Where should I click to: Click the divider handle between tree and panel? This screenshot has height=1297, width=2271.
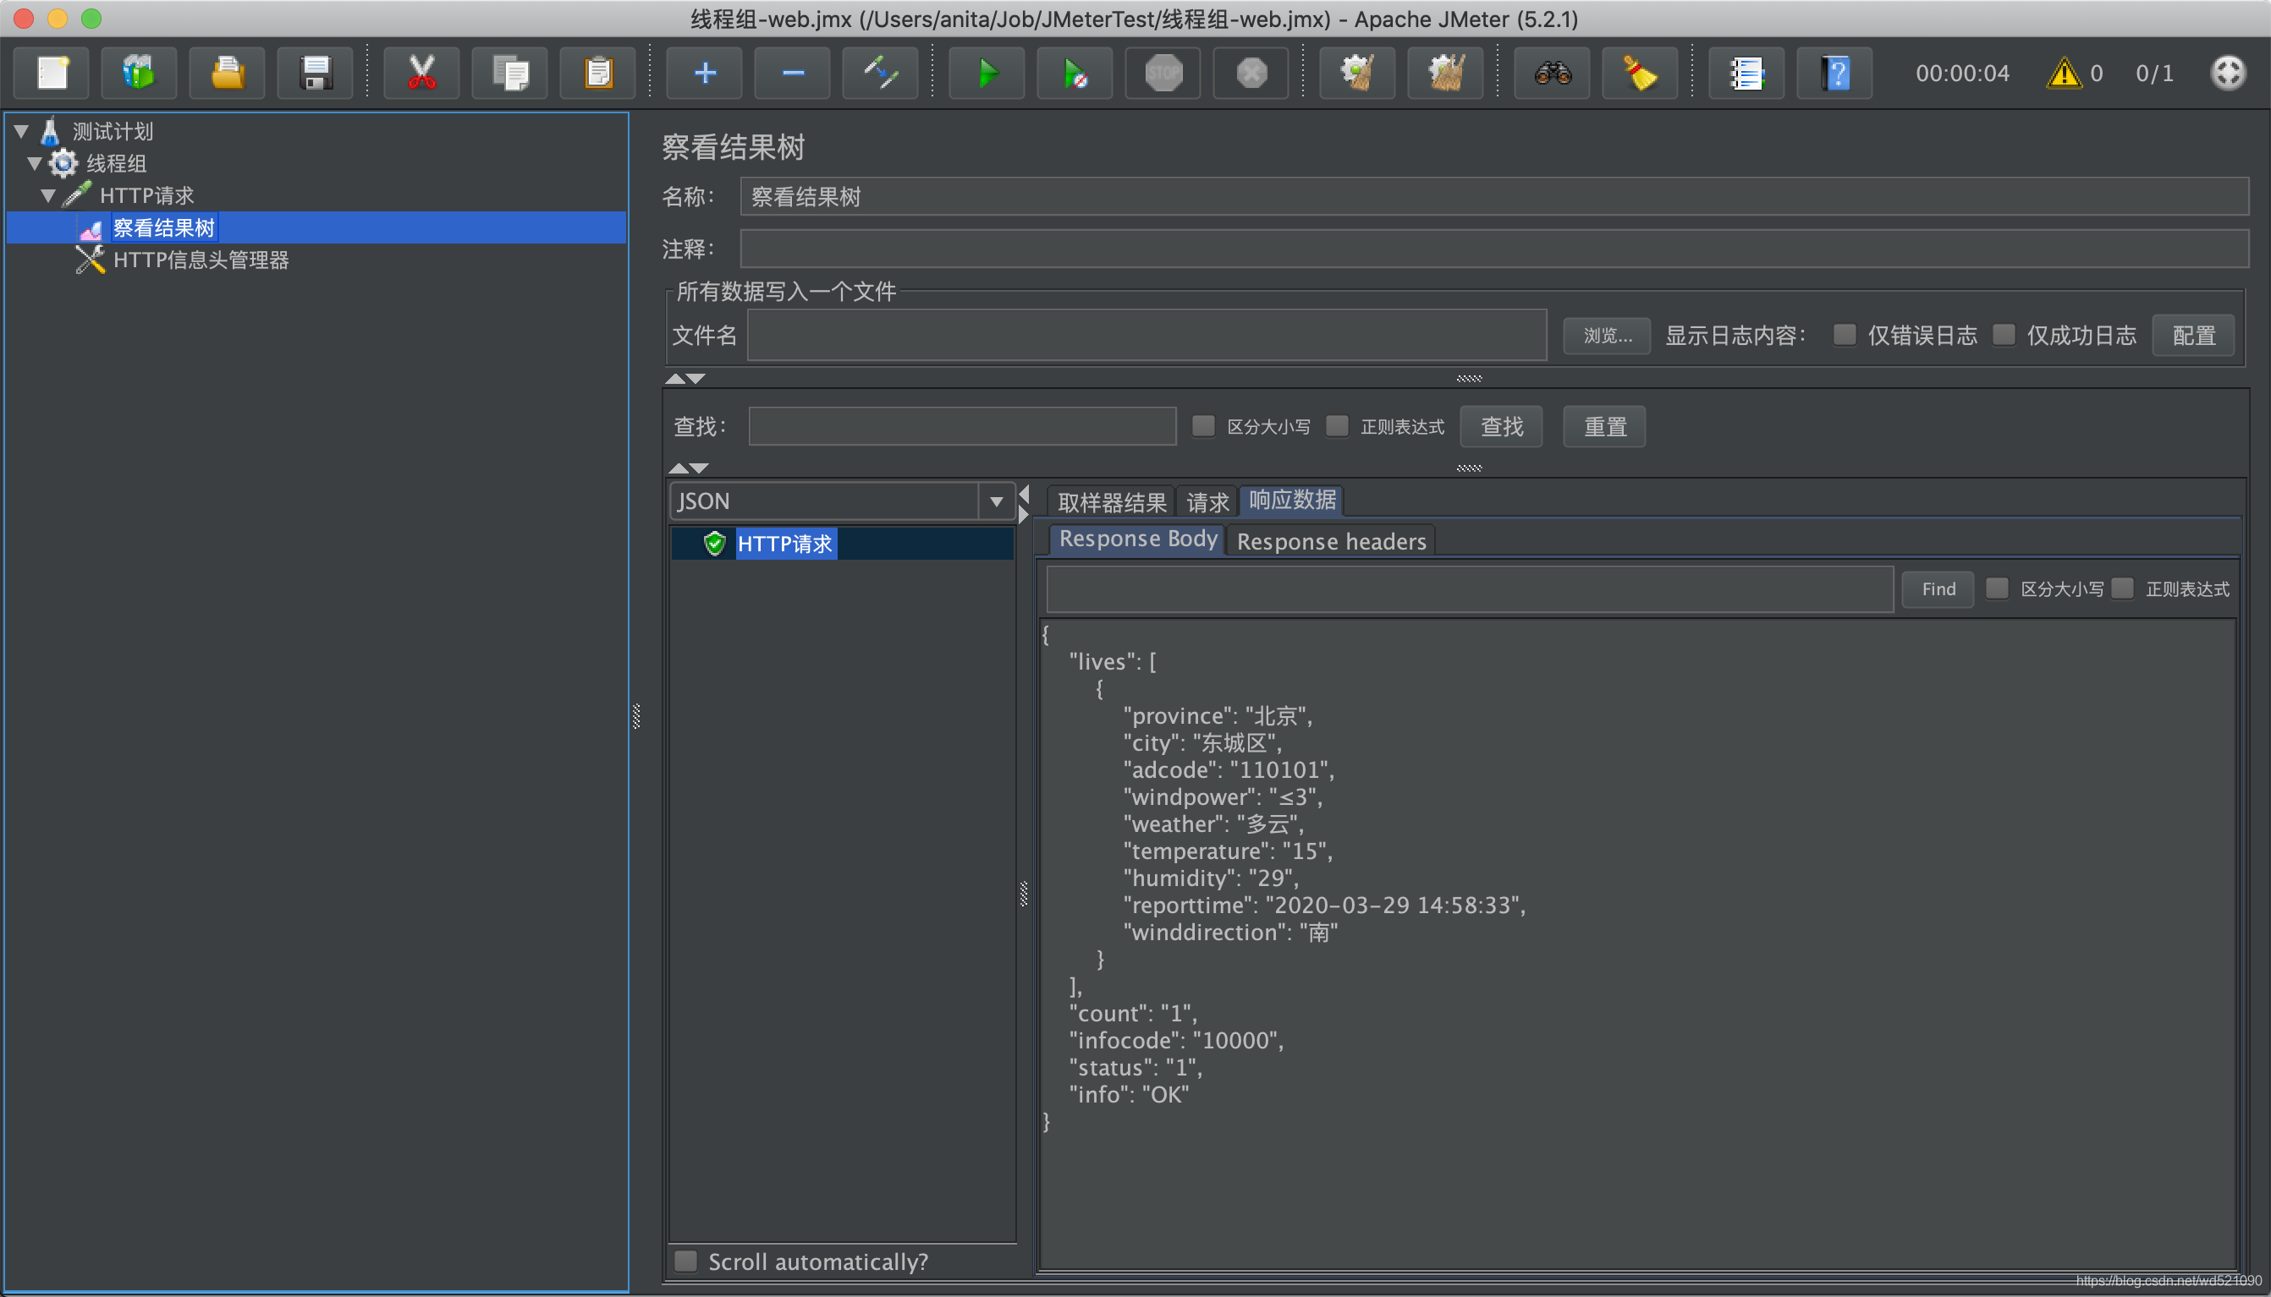click(x=635, y=716)
